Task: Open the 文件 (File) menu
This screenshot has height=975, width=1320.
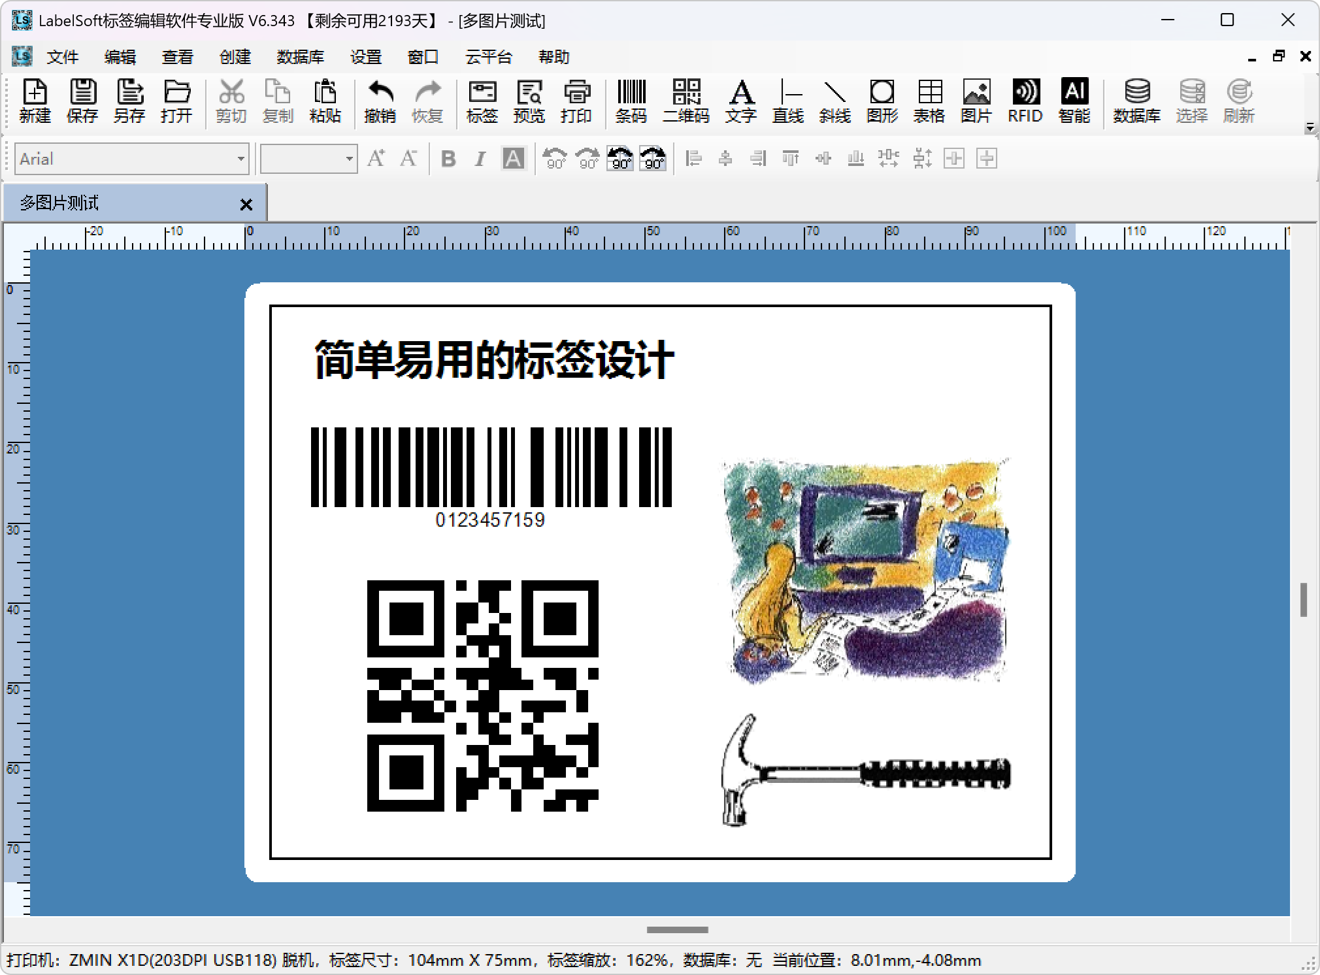Action: [x=63, y=58]
